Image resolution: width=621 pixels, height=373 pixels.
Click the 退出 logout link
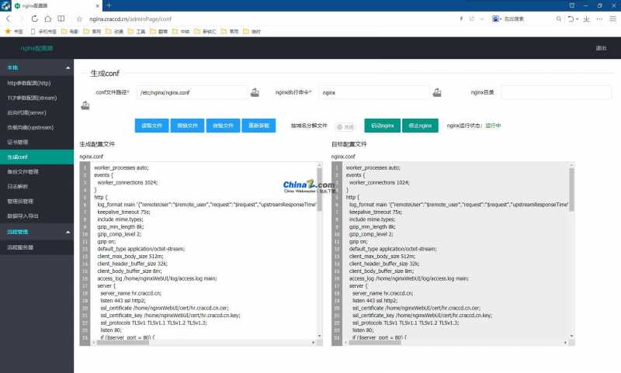601,48
